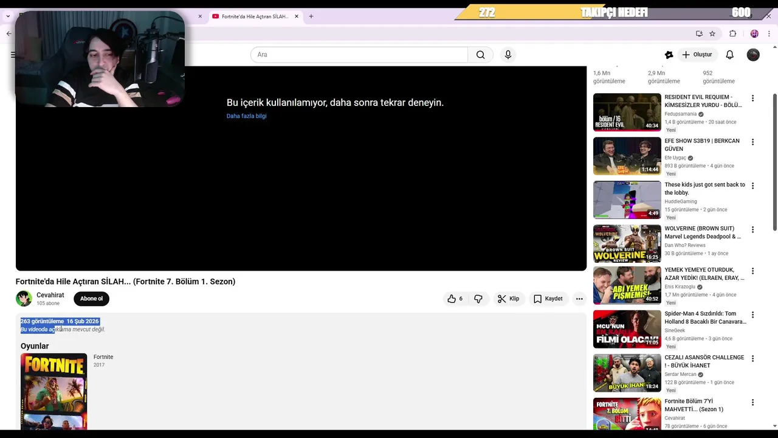Click install/cast icon in address bar
The width and height of the screenshot is (778, 438).
[699, 33]
